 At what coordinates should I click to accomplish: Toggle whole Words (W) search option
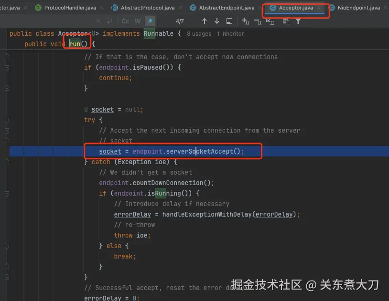point(138,21)
